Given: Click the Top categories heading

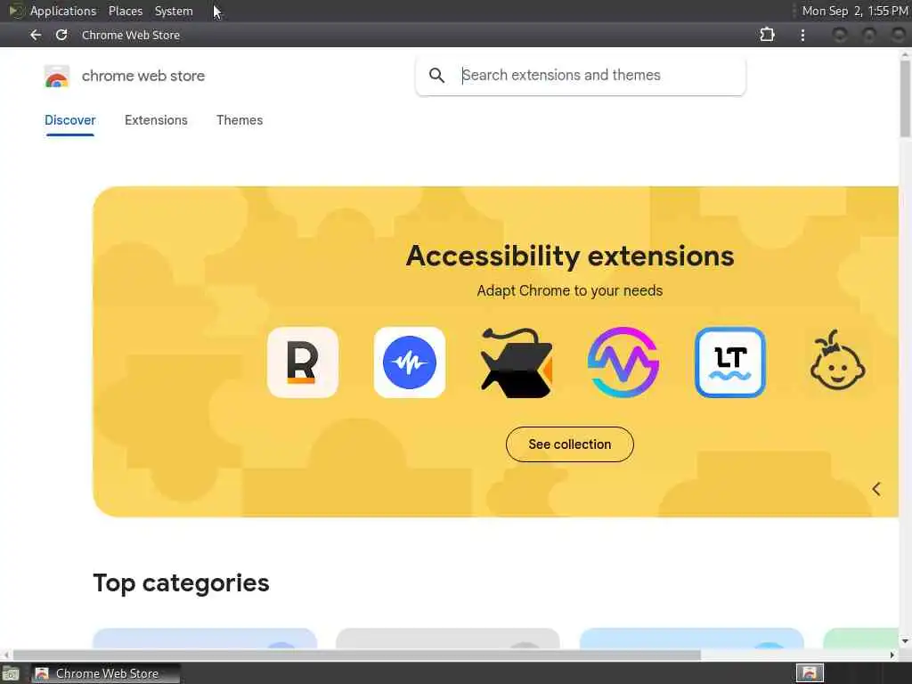Looking at the screenshot, I should coord(181,582).
